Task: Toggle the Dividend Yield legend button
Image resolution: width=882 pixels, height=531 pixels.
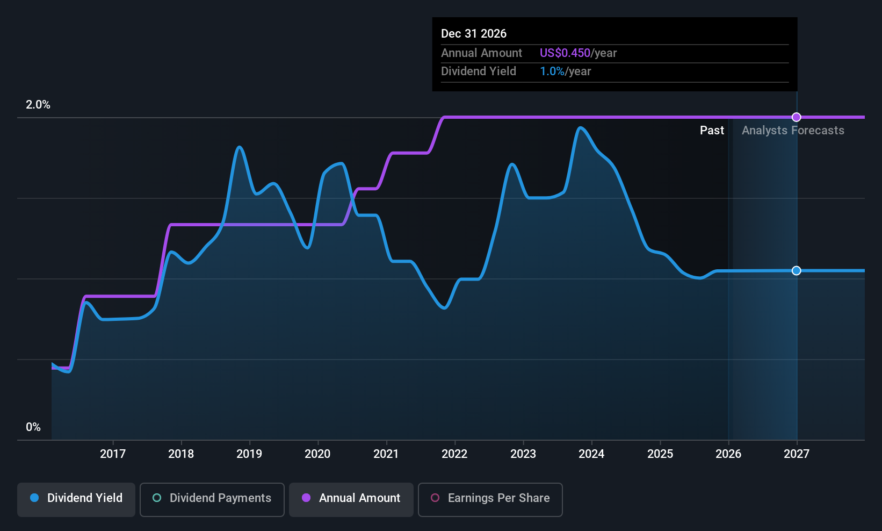Action: [x=76, y=499]
